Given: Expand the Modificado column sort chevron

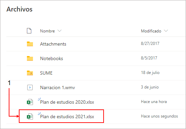Looking at the screenshot, I should pyautogui.click(x=166, y=31).
